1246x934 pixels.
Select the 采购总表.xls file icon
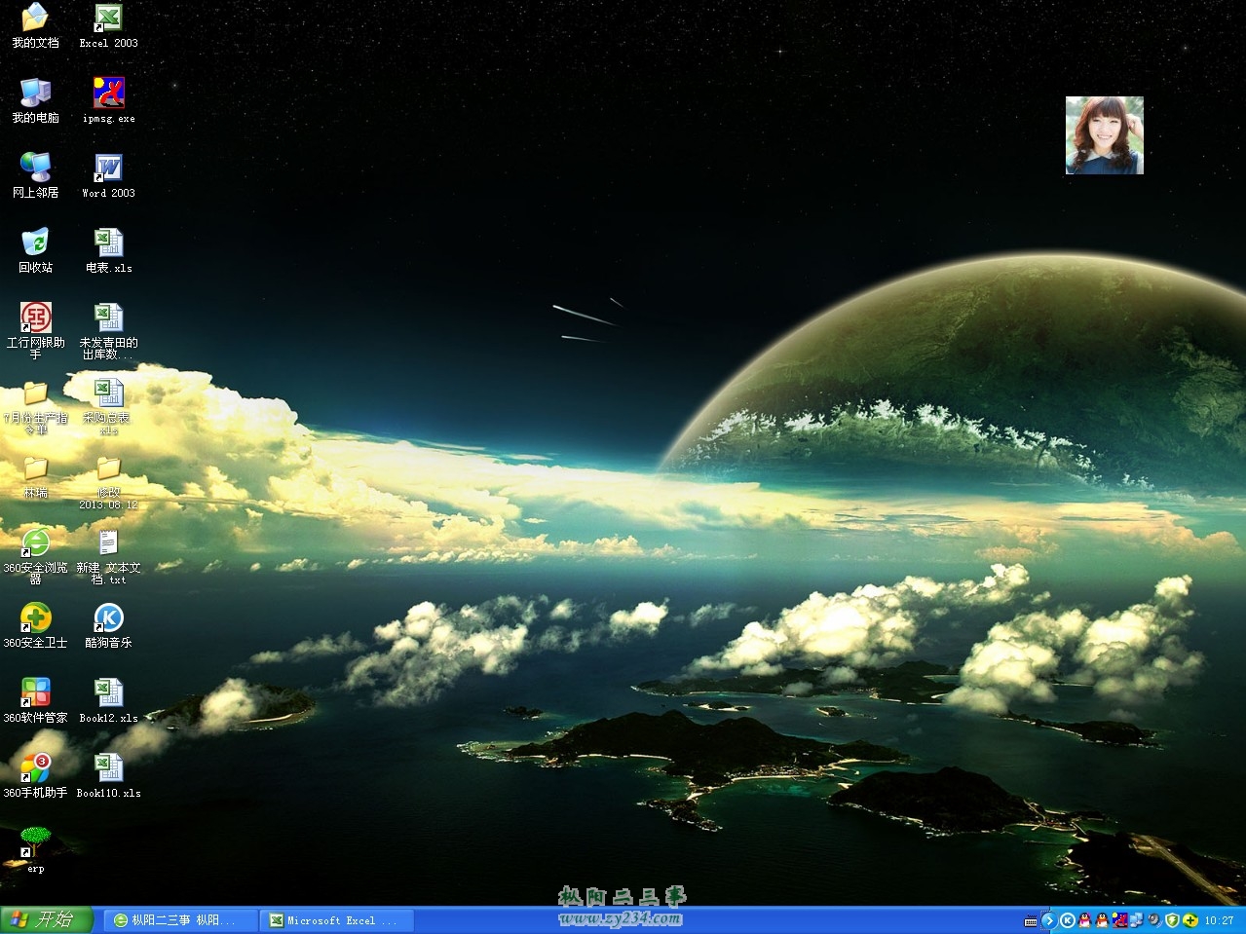click(108, 406)
